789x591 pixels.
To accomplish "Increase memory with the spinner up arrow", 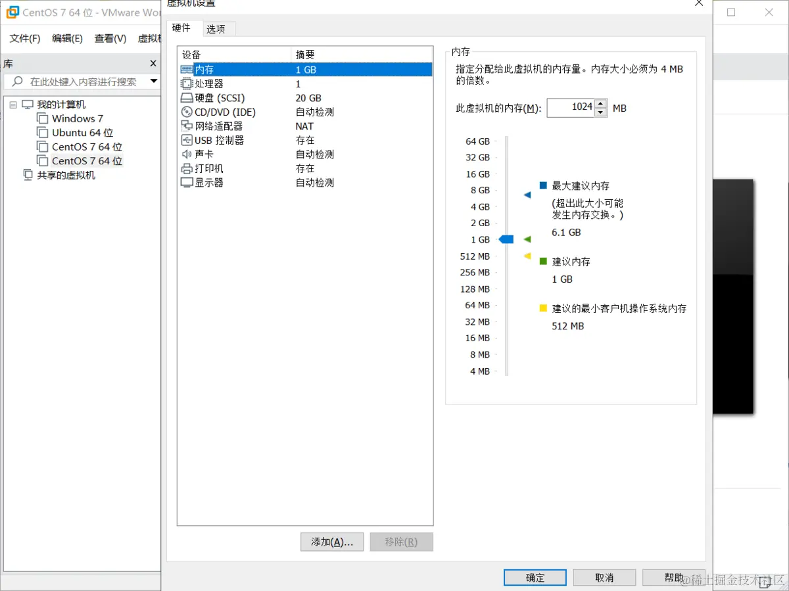I will (600, 104).
